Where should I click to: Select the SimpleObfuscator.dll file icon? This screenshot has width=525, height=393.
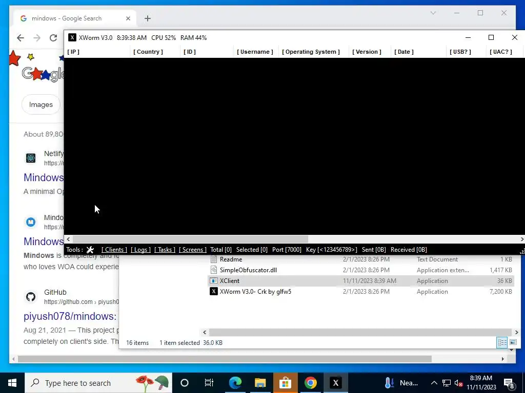[214, 270]
